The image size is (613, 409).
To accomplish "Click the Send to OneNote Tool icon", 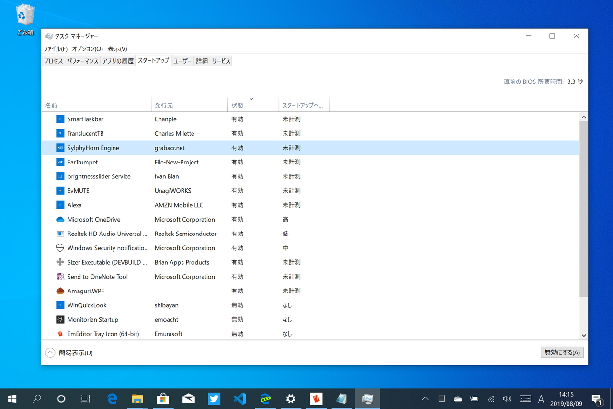I will tap(60, 277).
